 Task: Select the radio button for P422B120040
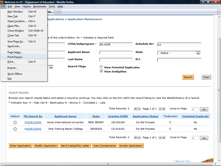click(15, 122)
